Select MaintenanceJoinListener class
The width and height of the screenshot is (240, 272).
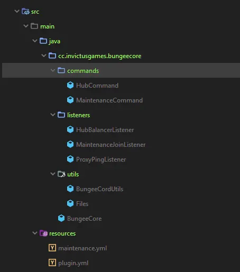pyautogui.click(x=111, y=145)
